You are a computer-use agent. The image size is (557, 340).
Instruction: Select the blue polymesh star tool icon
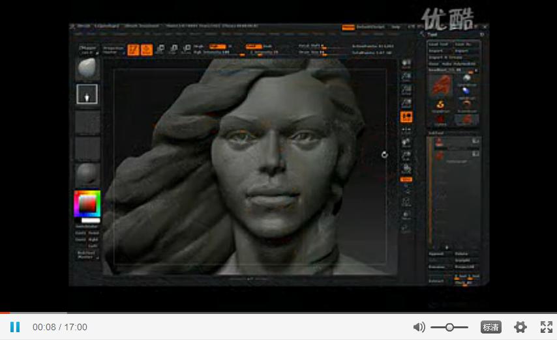coord(466,92)
